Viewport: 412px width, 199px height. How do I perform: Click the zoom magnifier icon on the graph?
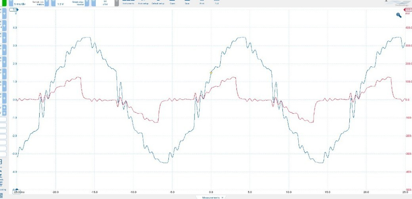[x=399, y=15]
